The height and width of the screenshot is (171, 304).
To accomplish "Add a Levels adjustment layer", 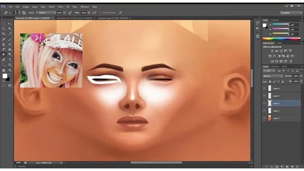I will point(276,51).
